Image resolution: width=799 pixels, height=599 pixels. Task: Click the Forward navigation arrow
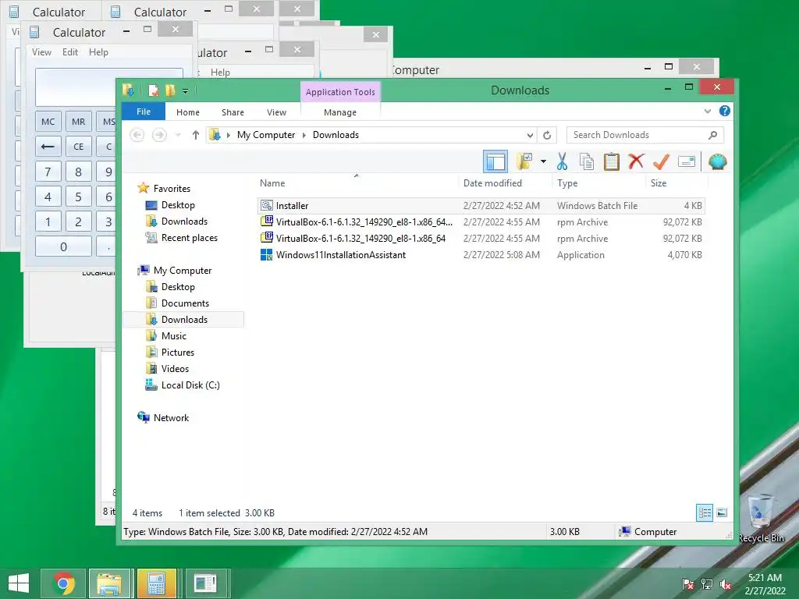pos(159,135)
